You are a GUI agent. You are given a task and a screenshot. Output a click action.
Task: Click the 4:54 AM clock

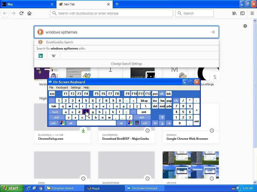pyautogui.click(x=248, y=188)
